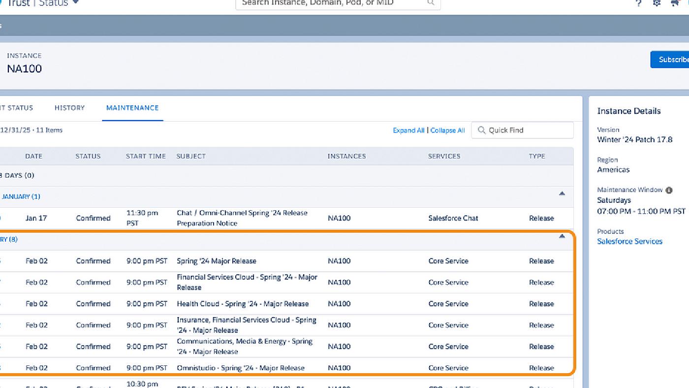
Task: Switch to the MAINTENANCE tab
Action: click(x=132, y=107)
